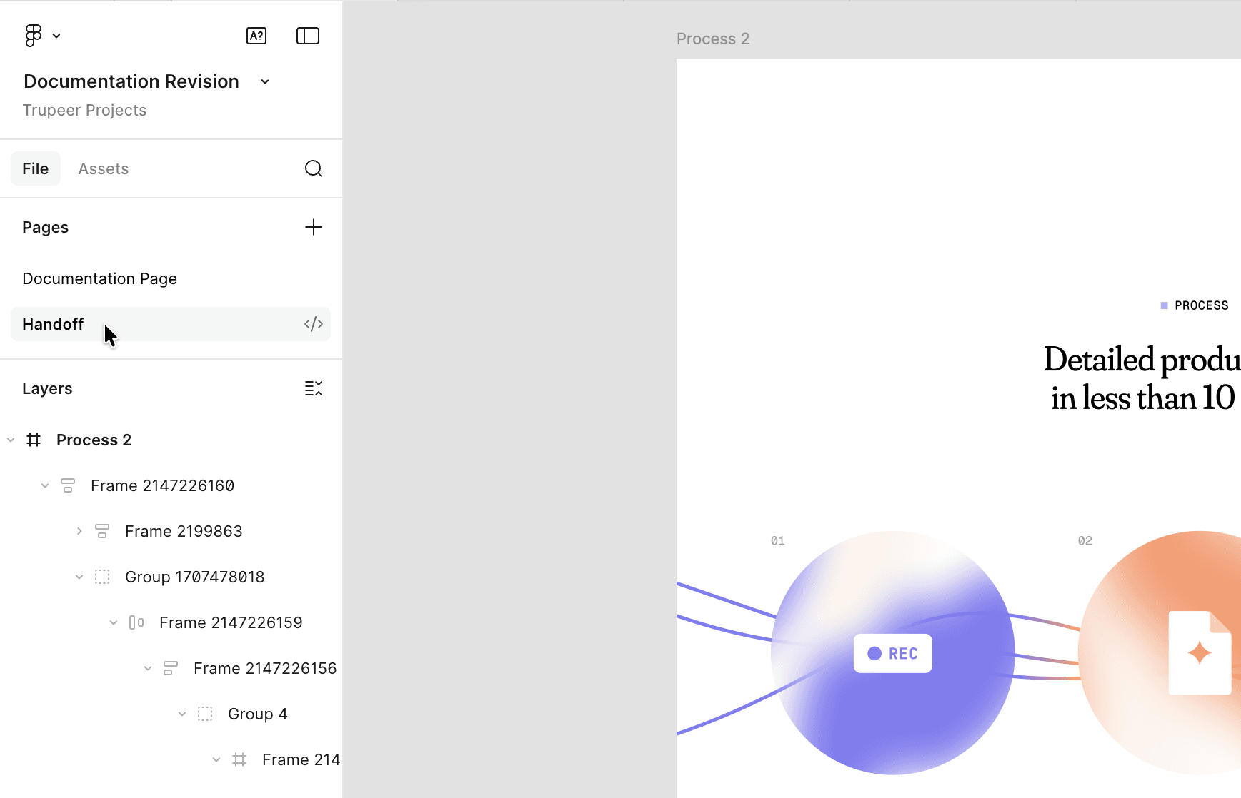Switch to the Assets tab

tap(104, 168)
